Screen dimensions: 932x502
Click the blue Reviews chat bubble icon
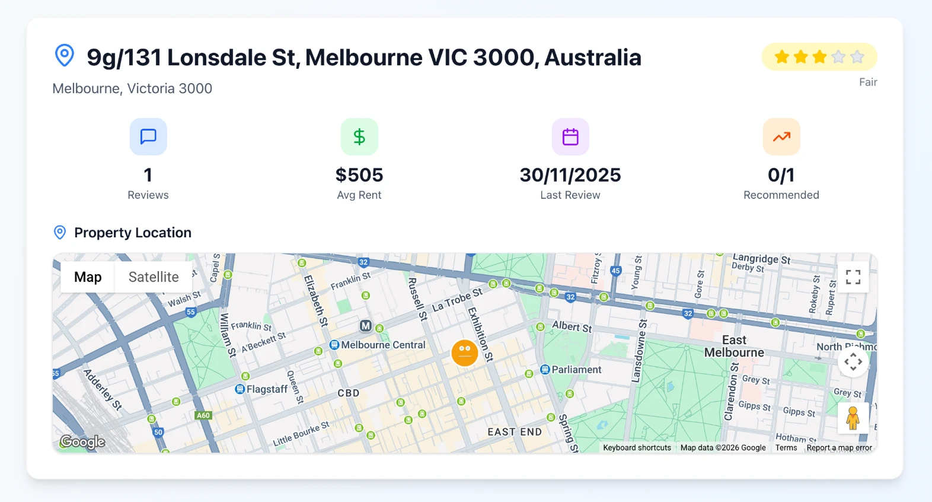[x=148, y=136]
